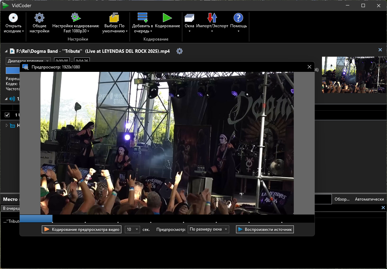Open encoding settings Fast 1080p30 icon

pos(76,17)
